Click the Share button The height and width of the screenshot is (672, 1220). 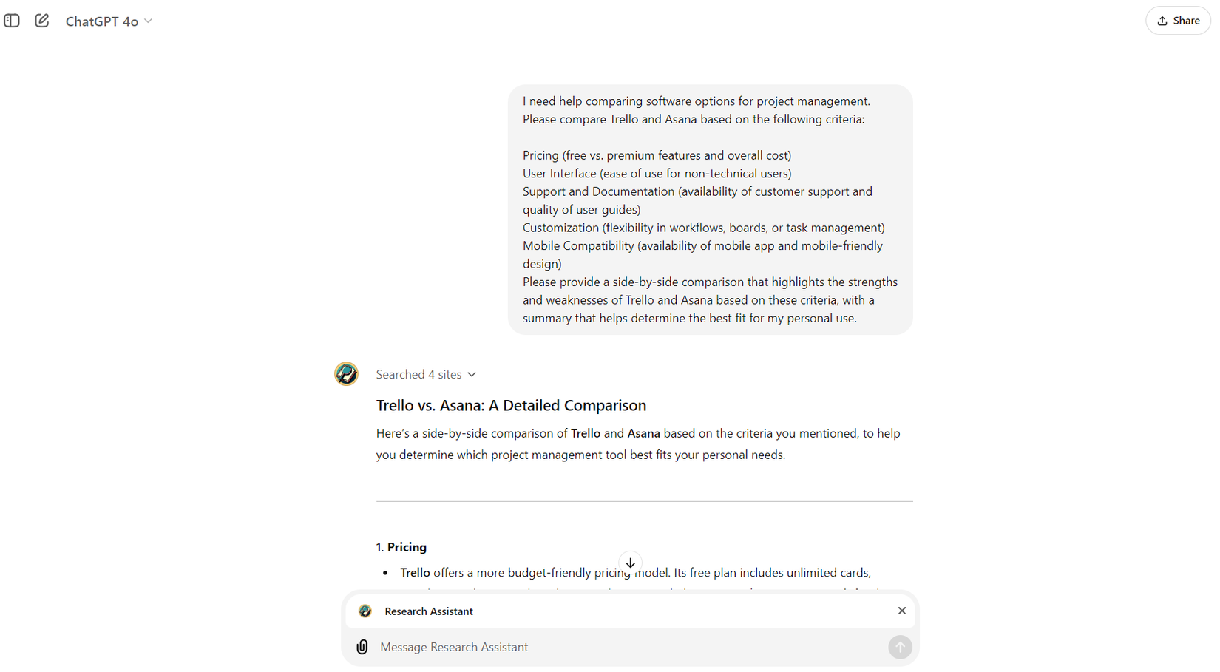[x=1177, y=20]
